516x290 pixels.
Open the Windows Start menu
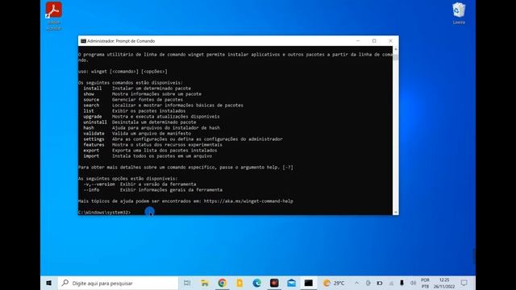(x=48, y=283)
